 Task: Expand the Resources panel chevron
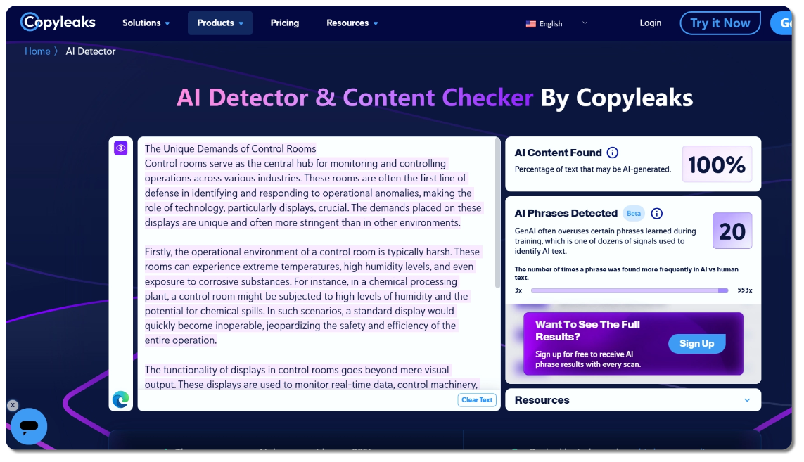[747, 400]
